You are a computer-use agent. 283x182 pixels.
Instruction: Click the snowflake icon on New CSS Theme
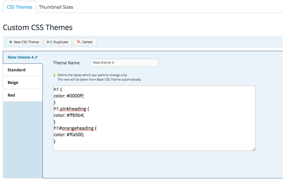click(x=11, y=42)
